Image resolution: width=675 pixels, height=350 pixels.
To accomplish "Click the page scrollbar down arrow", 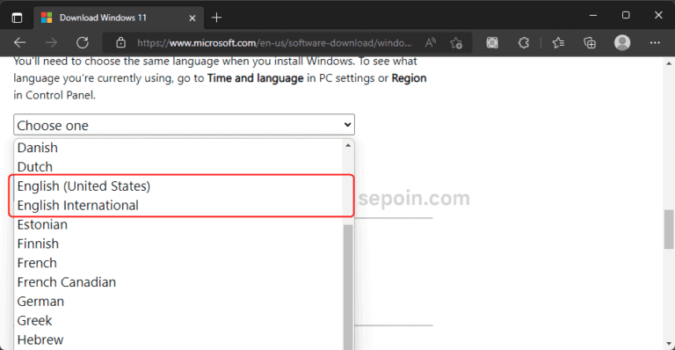I will tap(669, 344).
